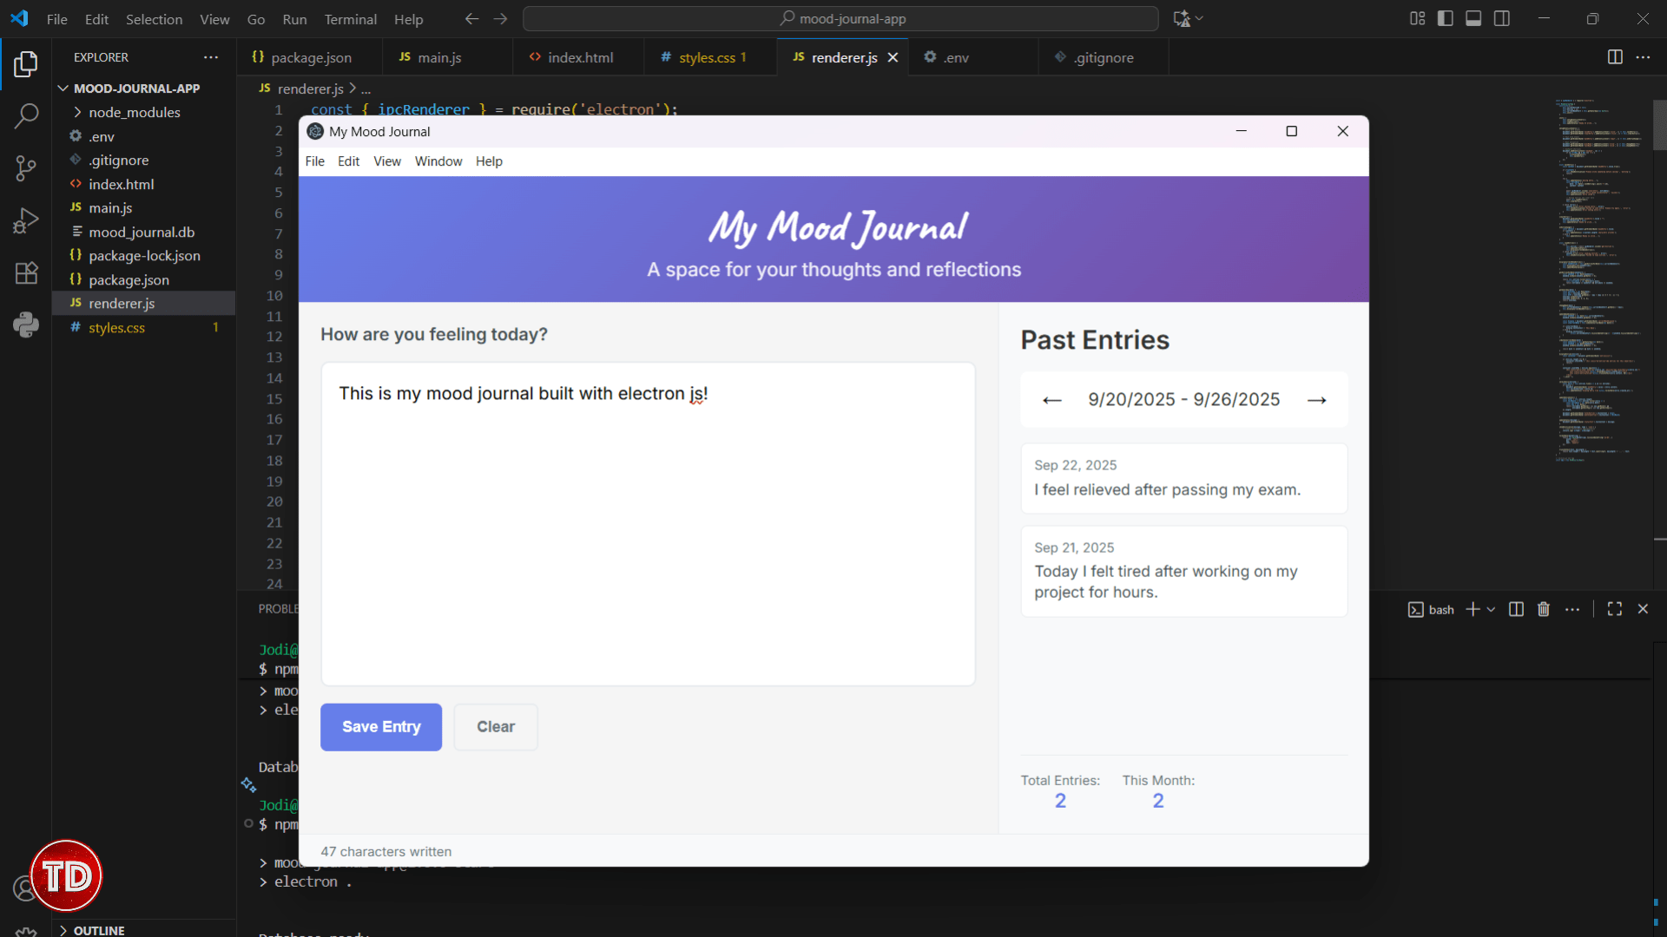Clear the journal entry with the Clear button
This screenshot has width=1667, height=937.
pos(495,726)
